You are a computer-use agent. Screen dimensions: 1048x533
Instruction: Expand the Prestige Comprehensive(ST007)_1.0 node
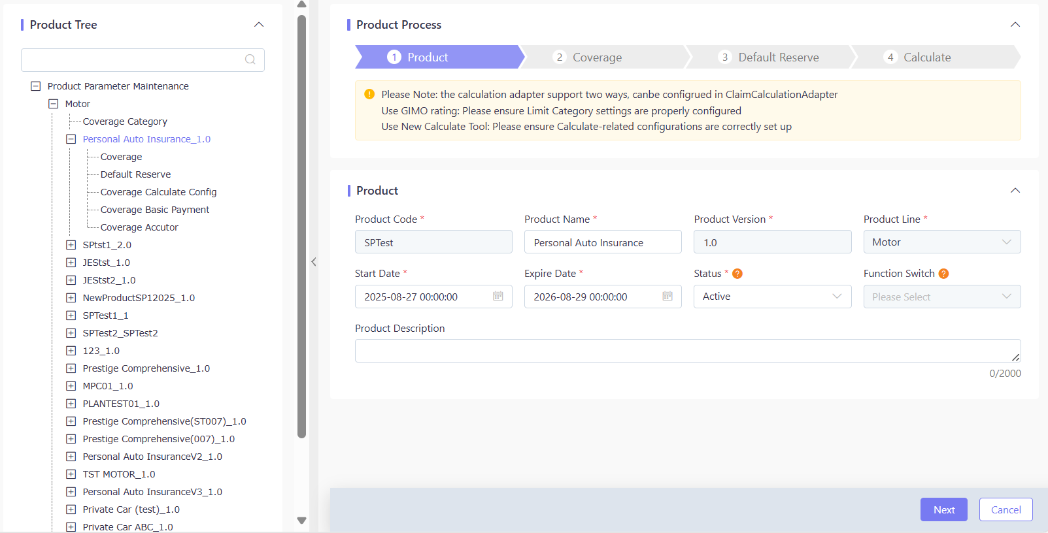tap(71, 421)
